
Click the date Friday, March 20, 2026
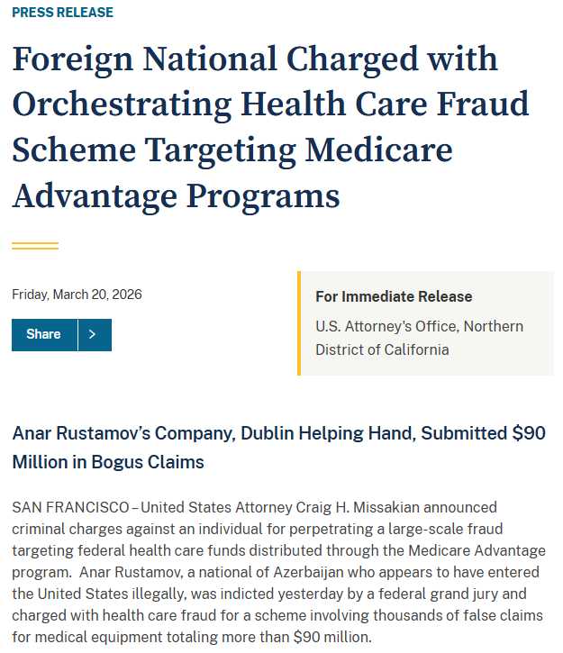(77, 295)
